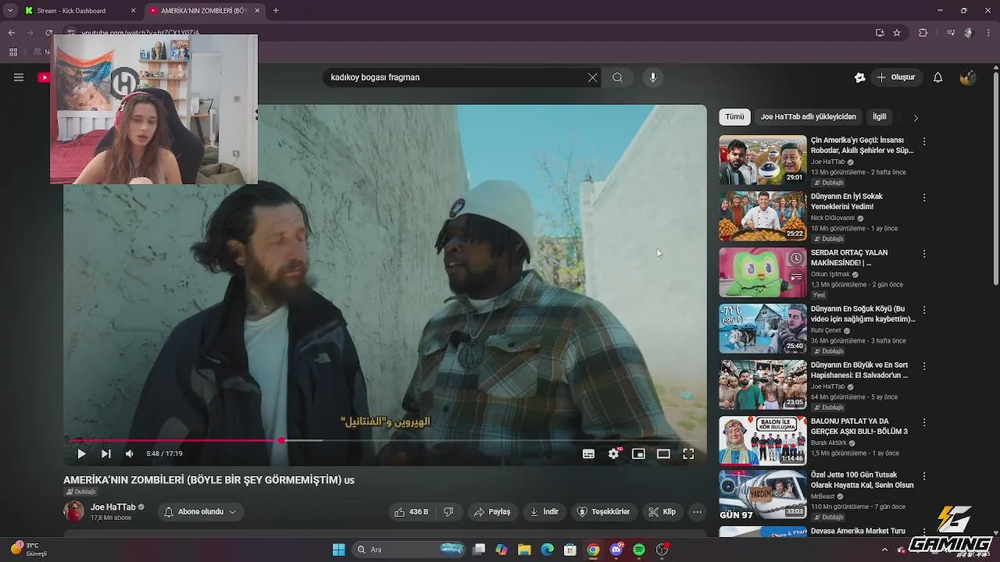Viewport: 1000px width, 562px height.
Task: Expand the Abone olundu subscription dropdown
Action: click(200, 512)
